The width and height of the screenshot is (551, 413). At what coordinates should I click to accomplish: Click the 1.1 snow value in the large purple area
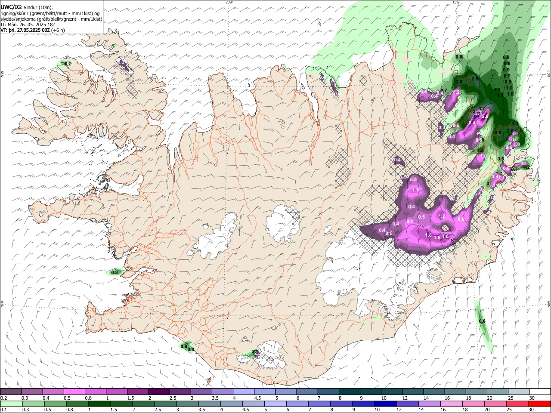[415, 190]
